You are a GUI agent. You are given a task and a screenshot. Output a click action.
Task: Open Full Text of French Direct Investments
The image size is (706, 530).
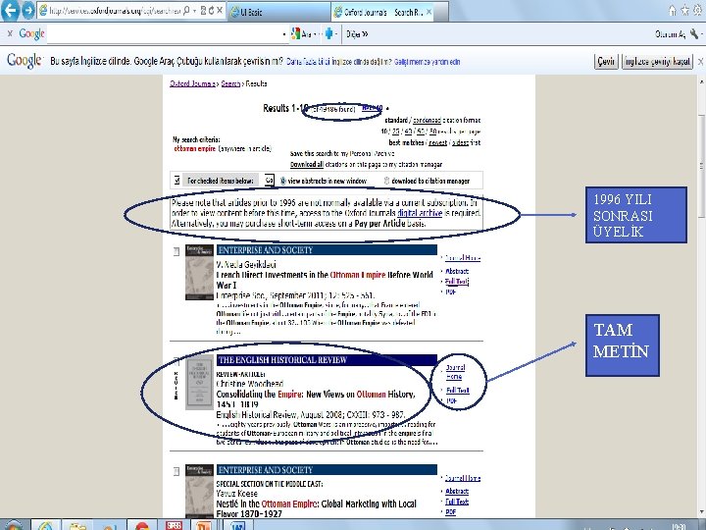pos(457,282)
